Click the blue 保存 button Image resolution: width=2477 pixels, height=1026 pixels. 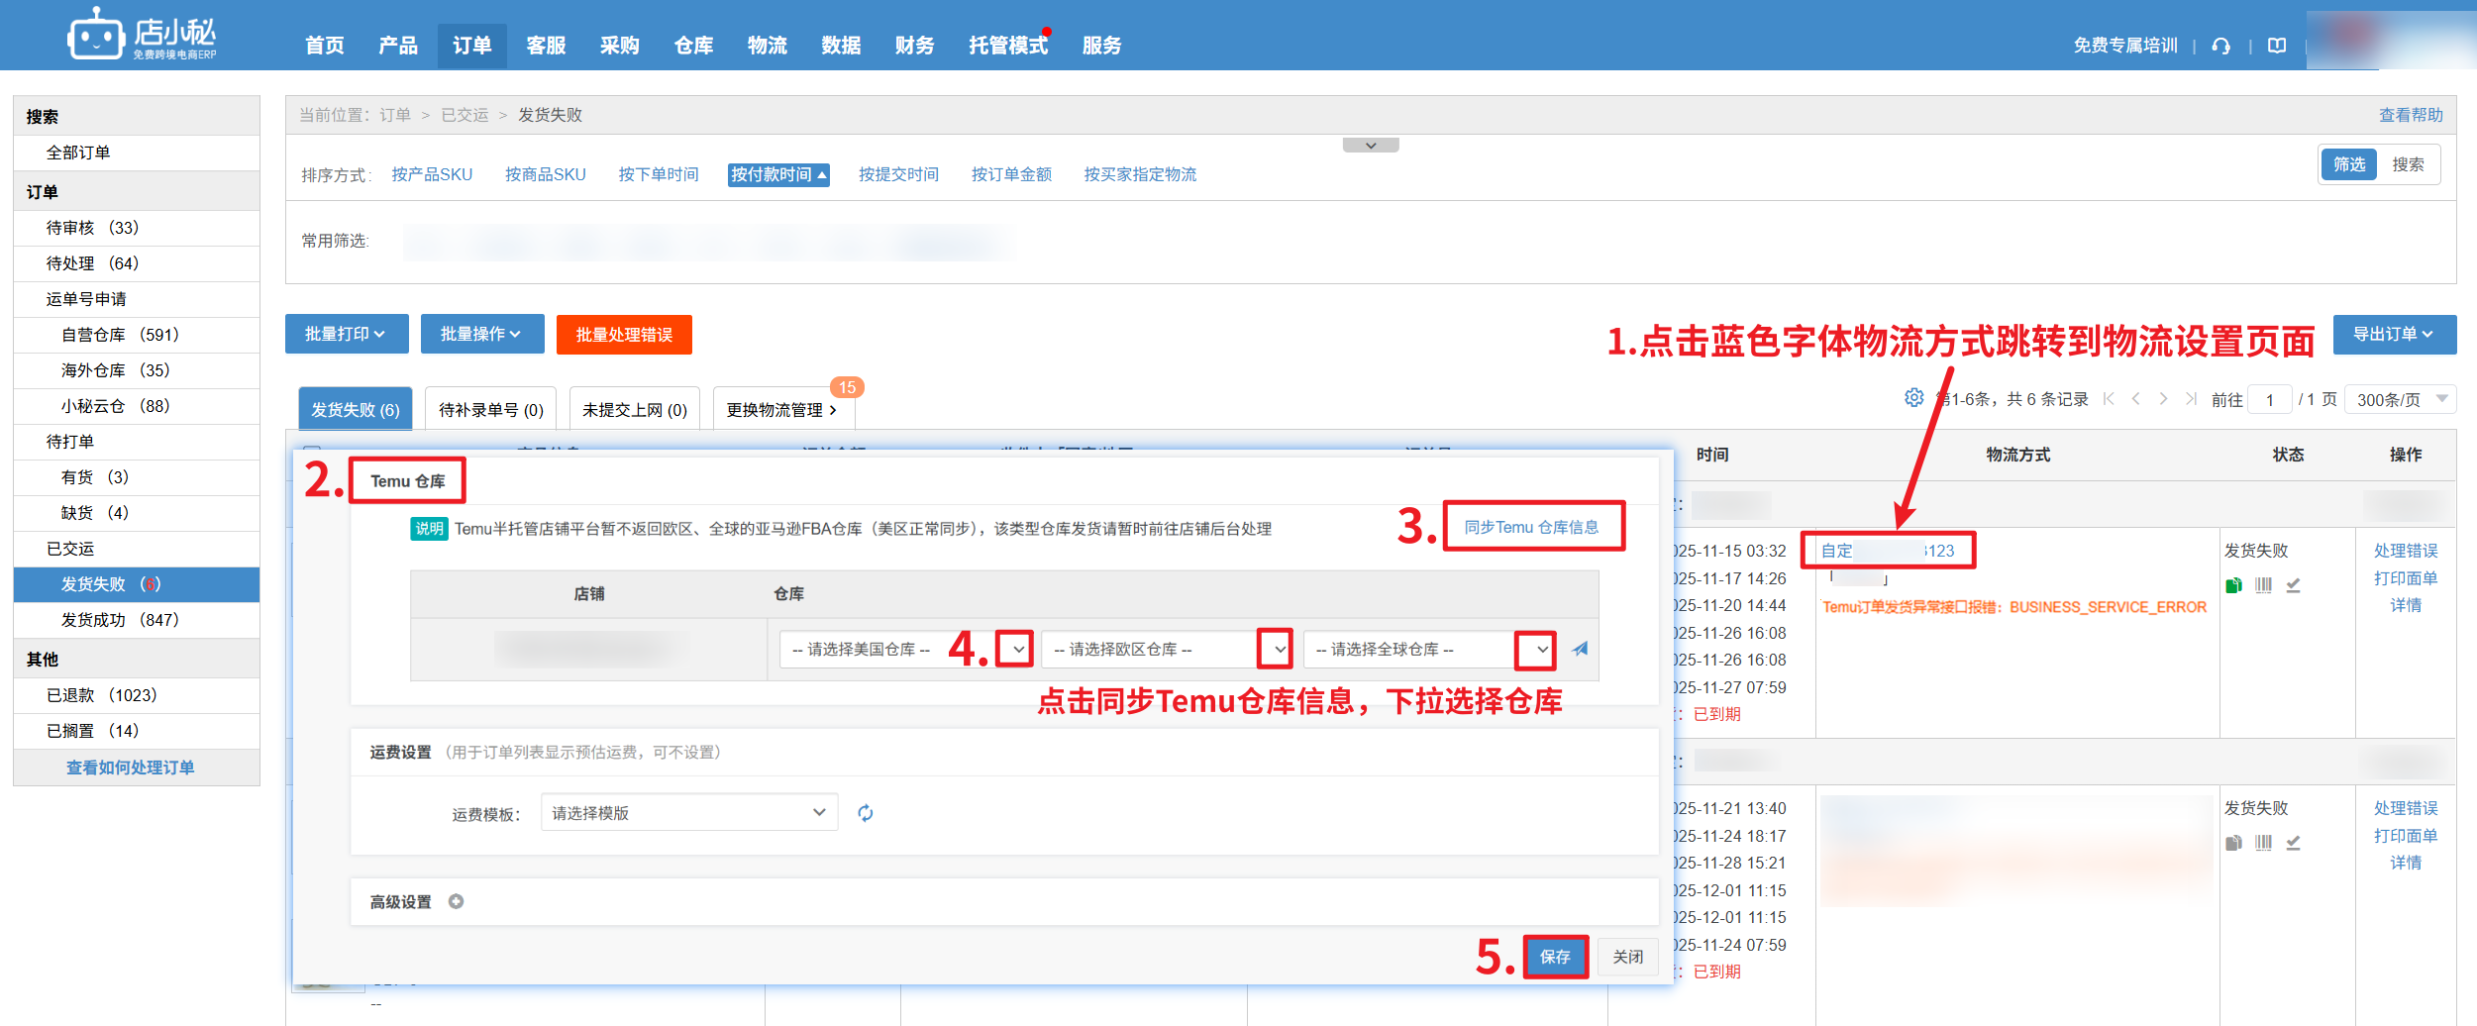point(1554,957)
